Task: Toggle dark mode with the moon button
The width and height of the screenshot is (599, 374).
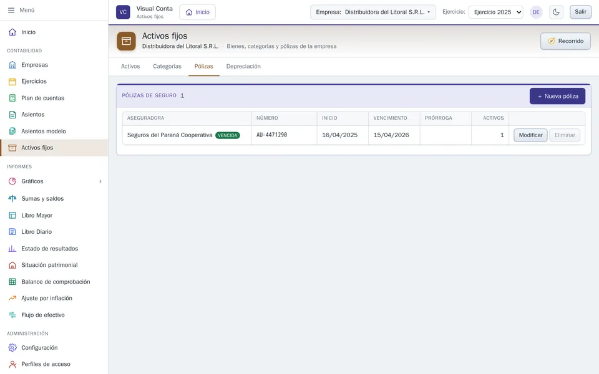Action: pyautogui.click(x=556, y=12)
